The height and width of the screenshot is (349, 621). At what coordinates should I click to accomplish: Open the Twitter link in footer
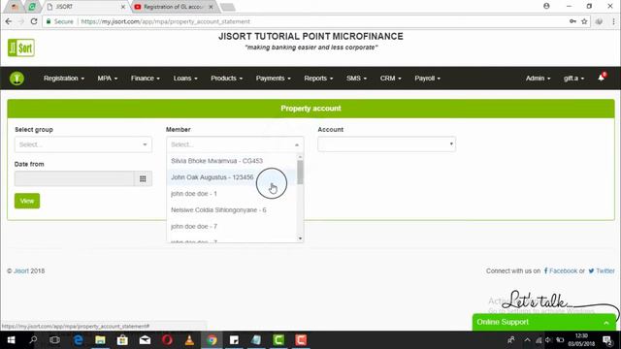tap(602, 271)
